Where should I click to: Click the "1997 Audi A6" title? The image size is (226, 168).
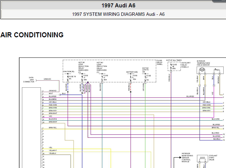click(x=118, y=6)
